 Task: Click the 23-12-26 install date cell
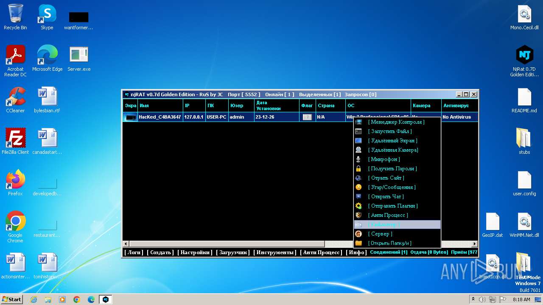click(277, 117)
